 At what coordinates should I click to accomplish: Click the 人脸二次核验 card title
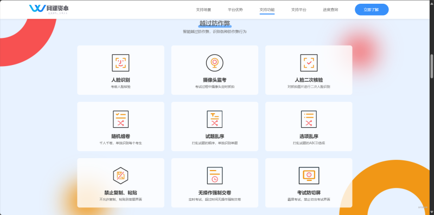[309, 80]
